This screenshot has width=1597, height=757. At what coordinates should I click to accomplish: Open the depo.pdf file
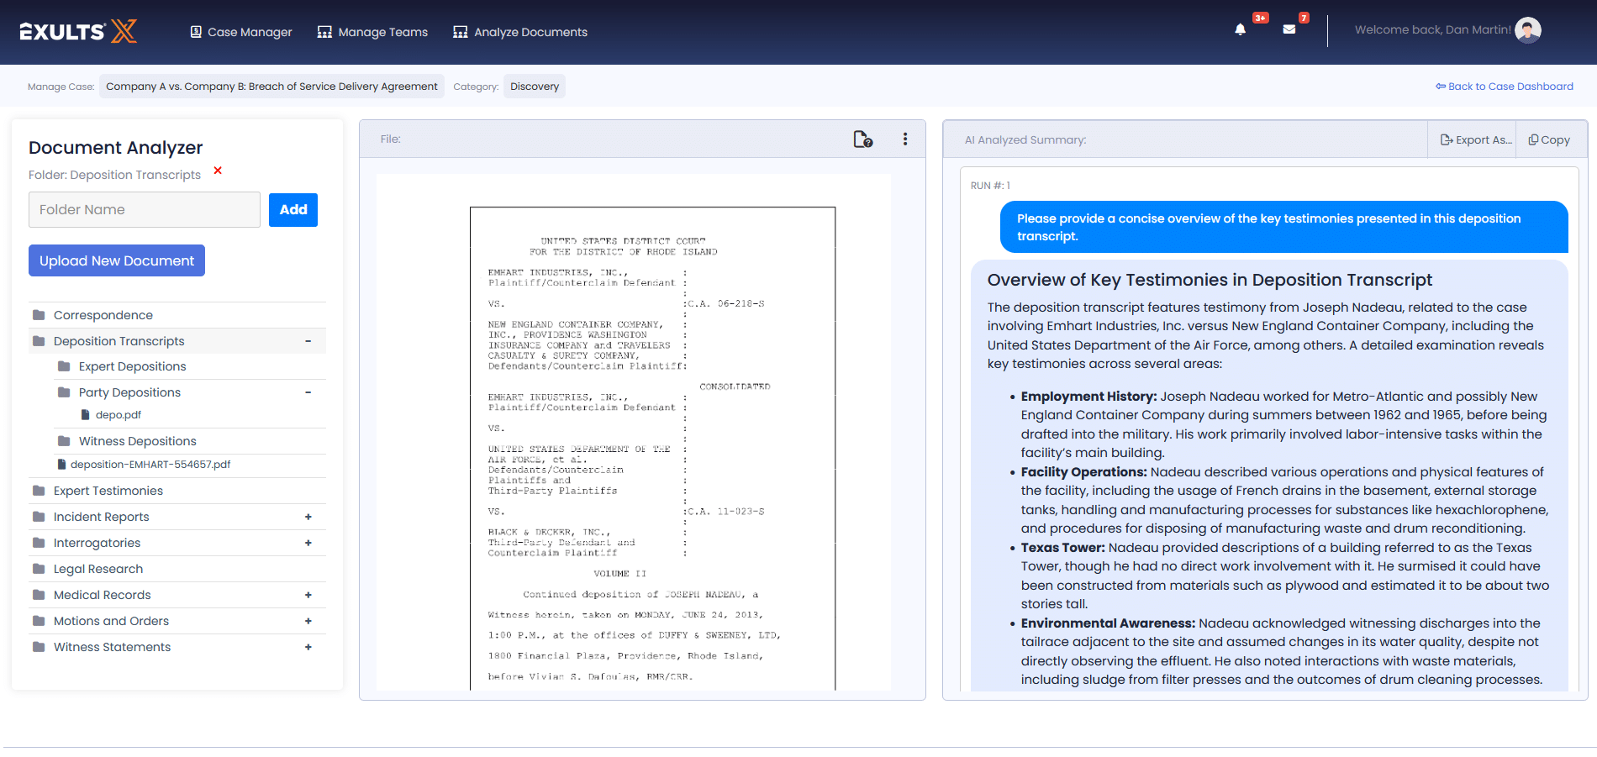[x=118, y=415]
